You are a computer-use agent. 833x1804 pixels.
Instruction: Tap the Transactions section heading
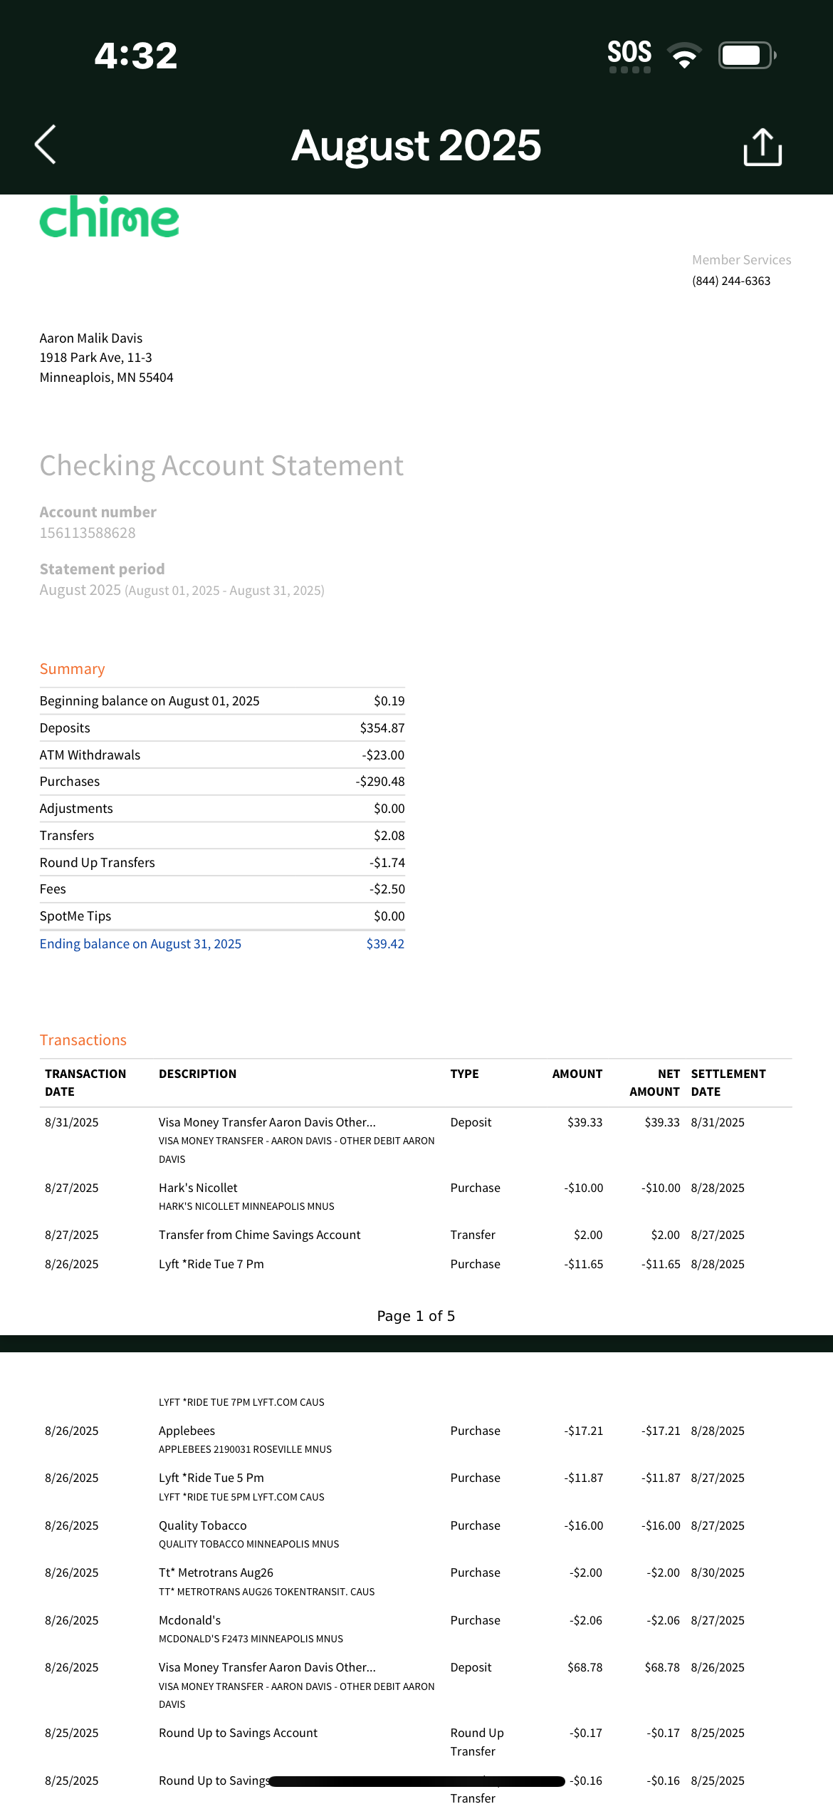83,1040
